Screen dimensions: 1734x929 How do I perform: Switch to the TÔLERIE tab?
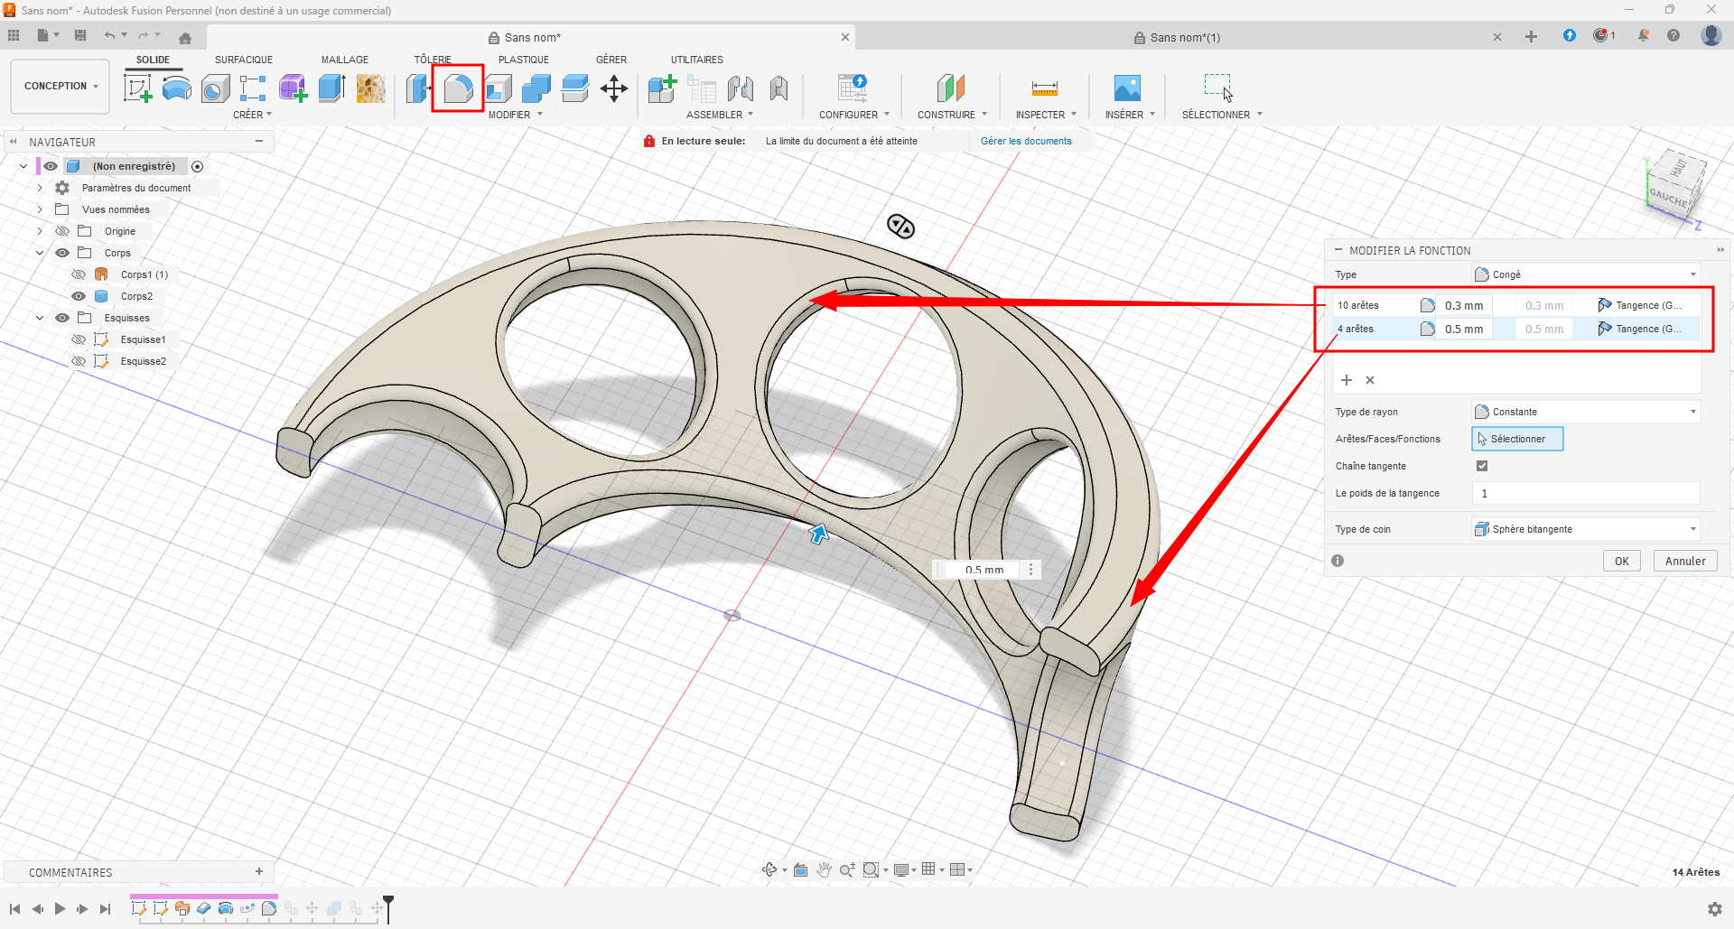[x=433, y=60]
